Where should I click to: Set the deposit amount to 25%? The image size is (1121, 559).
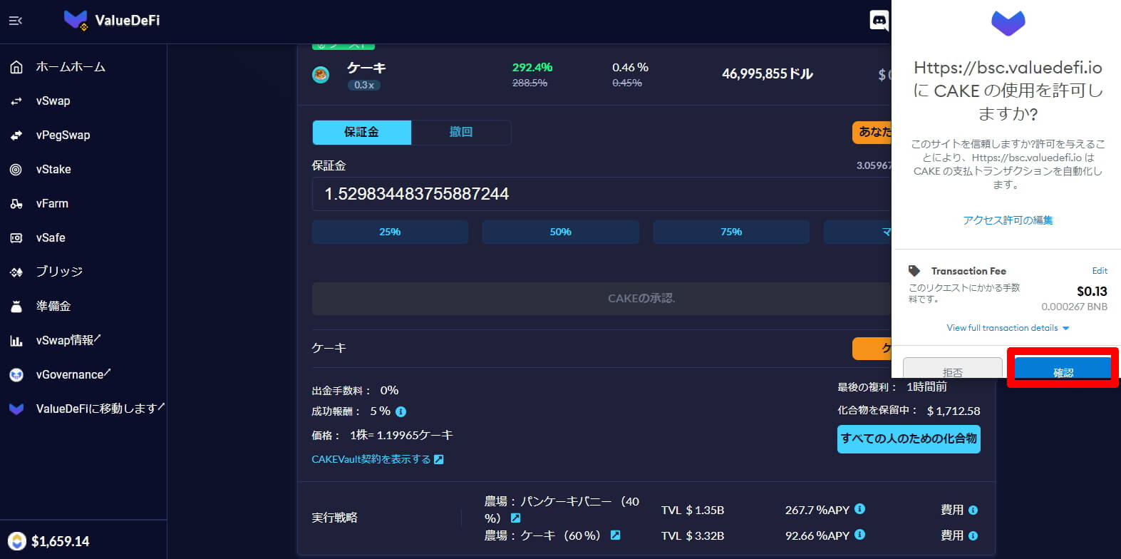(x=390, y=232)
